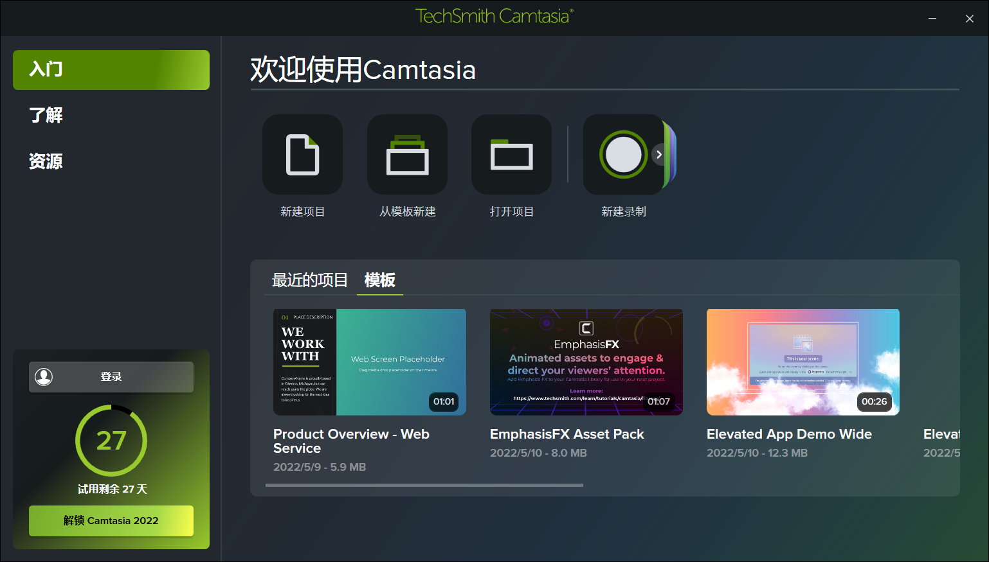Click the horizontal template scrollbar

tap(423, 486)
